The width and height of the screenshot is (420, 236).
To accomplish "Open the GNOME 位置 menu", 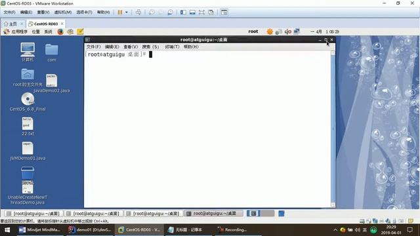I will [35, 31].
